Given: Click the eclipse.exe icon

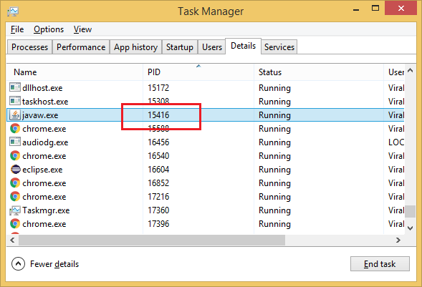Looking at the screenshot, I should [x=15, y=170].
